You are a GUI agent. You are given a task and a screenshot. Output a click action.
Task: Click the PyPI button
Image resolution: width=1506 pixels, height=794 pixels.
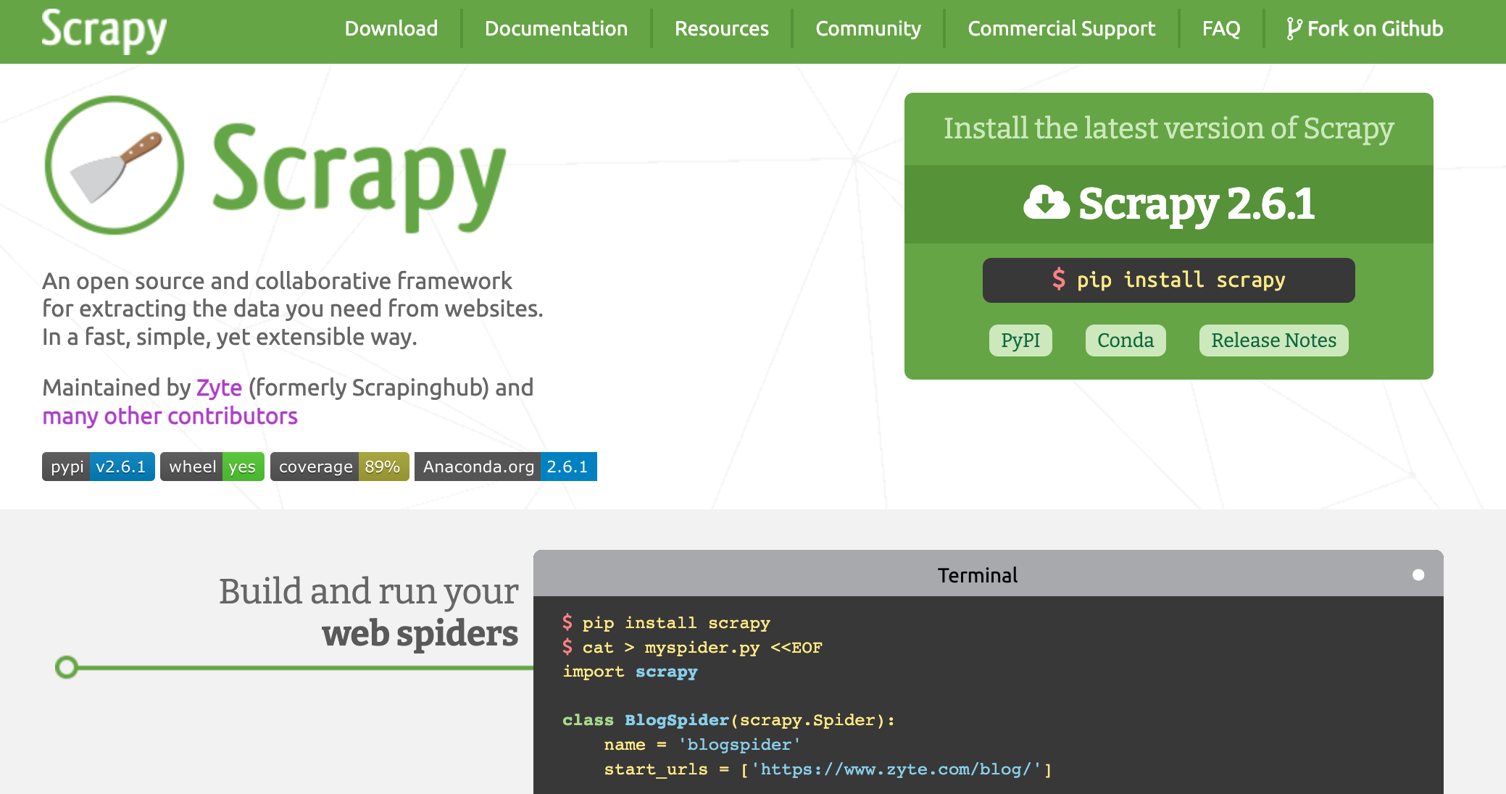coord(1020,340)
